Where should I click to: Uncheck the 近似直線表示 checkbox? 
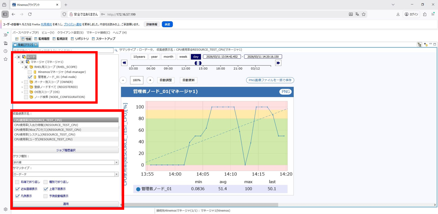[17, 189]
